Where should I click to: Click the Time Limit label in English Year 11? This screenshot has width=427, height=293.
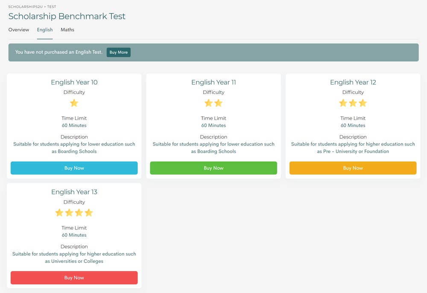pyautogui.click(x=213, y=118)
